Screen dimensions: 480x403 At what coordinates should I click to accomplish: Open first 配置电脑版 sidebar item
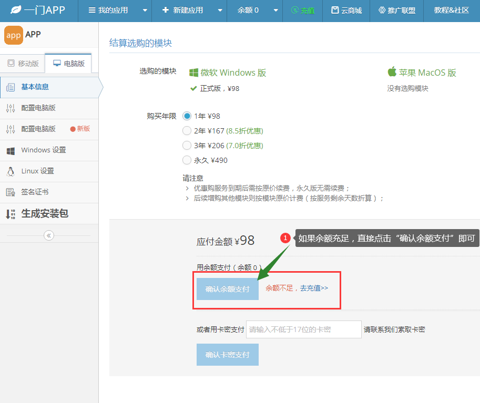[49, 108]
